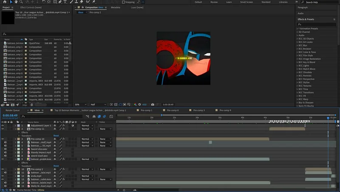340x192 pixels.
Task: Toggle the adjustment layer switch on Adjustment Layer 1
Action: click(x=73, y=125)
